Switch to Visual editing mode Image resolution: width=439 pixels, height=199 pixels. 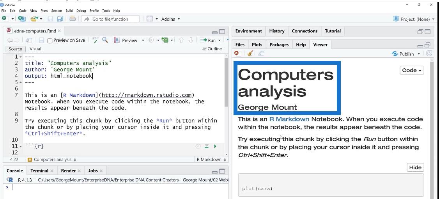(35, 49)
